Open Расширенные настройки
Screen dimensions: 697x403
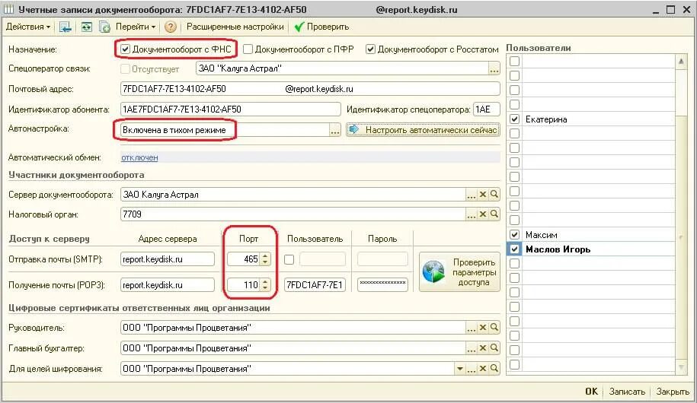pos(235,27)
